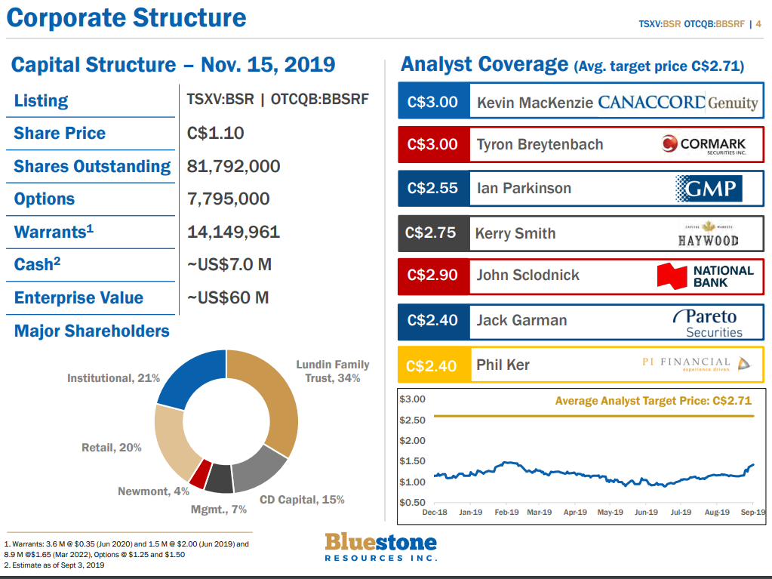
Task: Click the Sep-19 axis label on chart
Action: 753,512
